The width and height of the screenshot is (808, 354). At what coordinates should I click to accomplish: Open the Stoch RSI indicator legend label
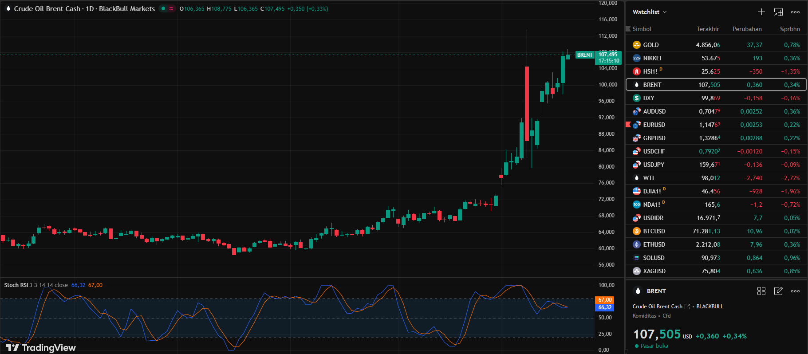click(x=16, y=285)
